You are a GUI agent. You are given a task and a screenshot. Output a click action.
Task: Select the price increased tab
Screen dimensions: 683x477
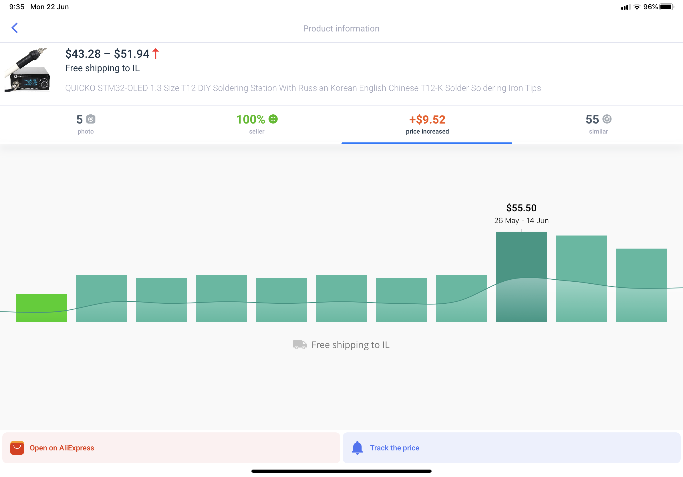(427, 124)
